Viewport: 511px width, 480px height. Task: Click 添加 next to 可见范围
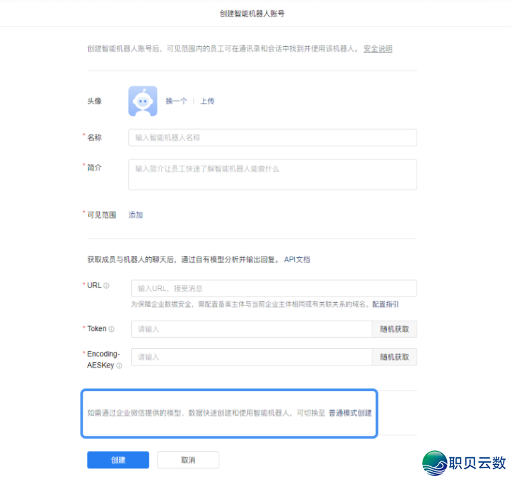(136, 215)
